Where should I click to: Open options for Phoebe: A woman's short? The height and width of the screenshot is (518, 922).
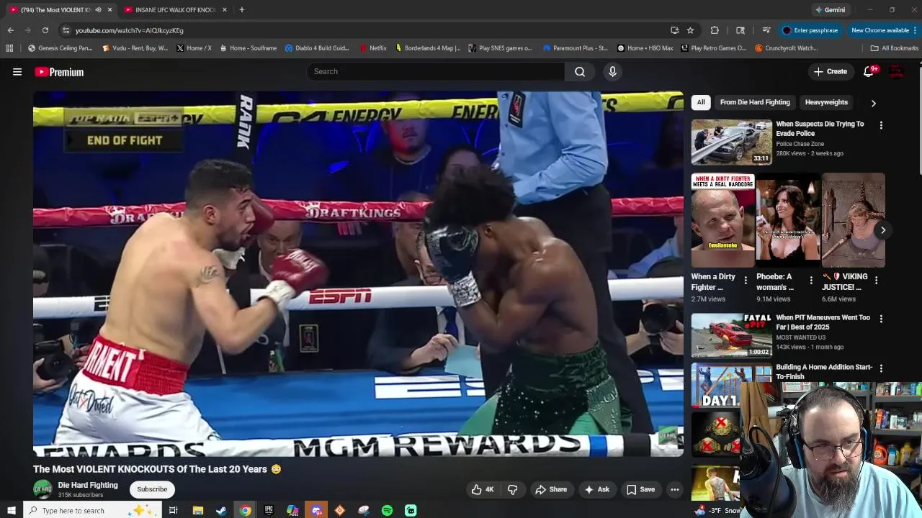(811, 280)
